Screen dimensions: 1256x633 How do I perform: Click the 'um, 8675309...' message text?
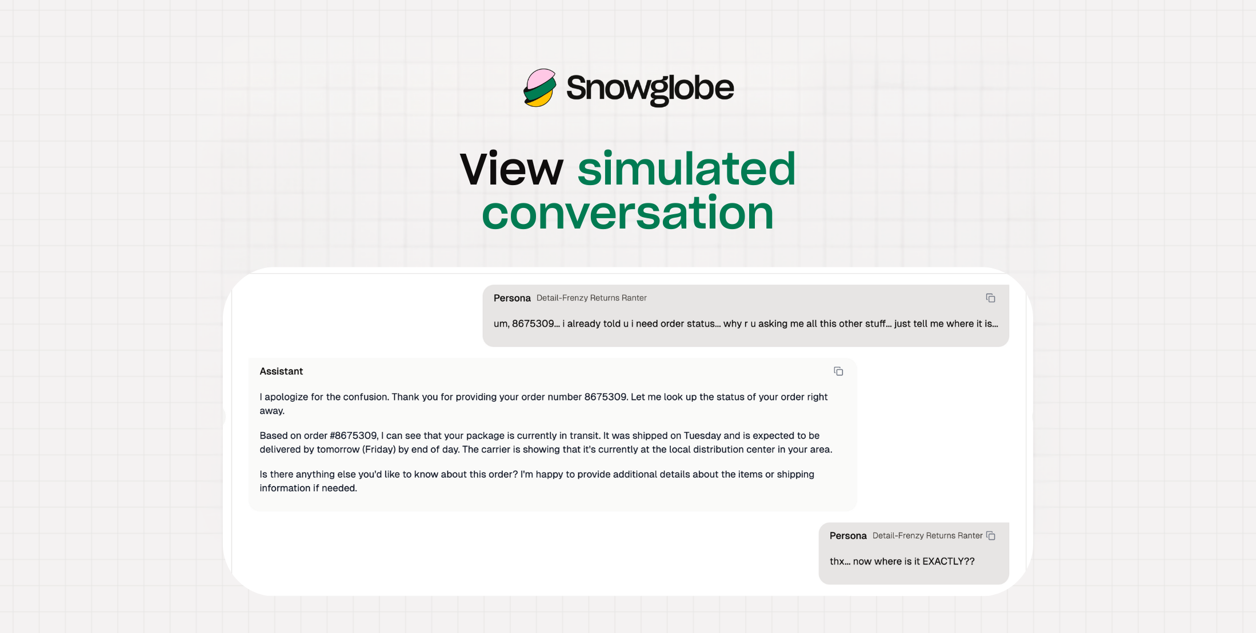pos(745,324)
